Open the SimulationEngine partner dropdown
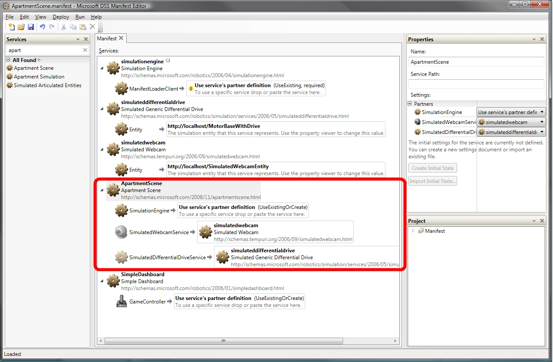Screen dimensions: 553x362 coord(542,112)
